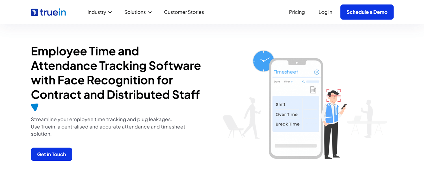The image size is (424, 172).
Task: Click the face recognition scan frame
Action: coord(334,95)
